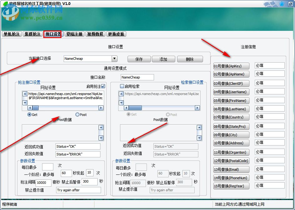Enable the 启用检索 checkbox
This screenshot has height=210, width=295.
(x=122, y=86)
